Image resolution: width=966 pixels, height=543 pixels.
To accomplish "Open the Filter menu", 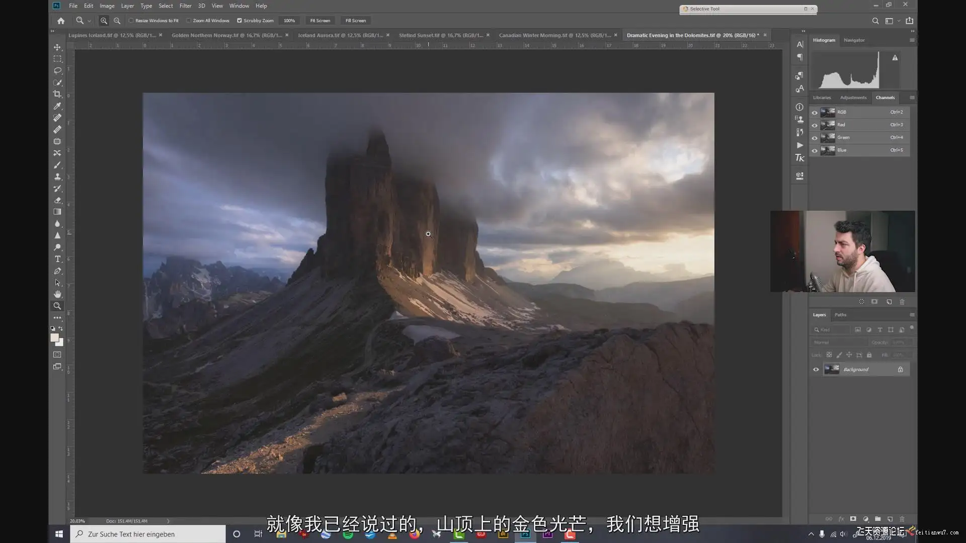I will 185,6.
